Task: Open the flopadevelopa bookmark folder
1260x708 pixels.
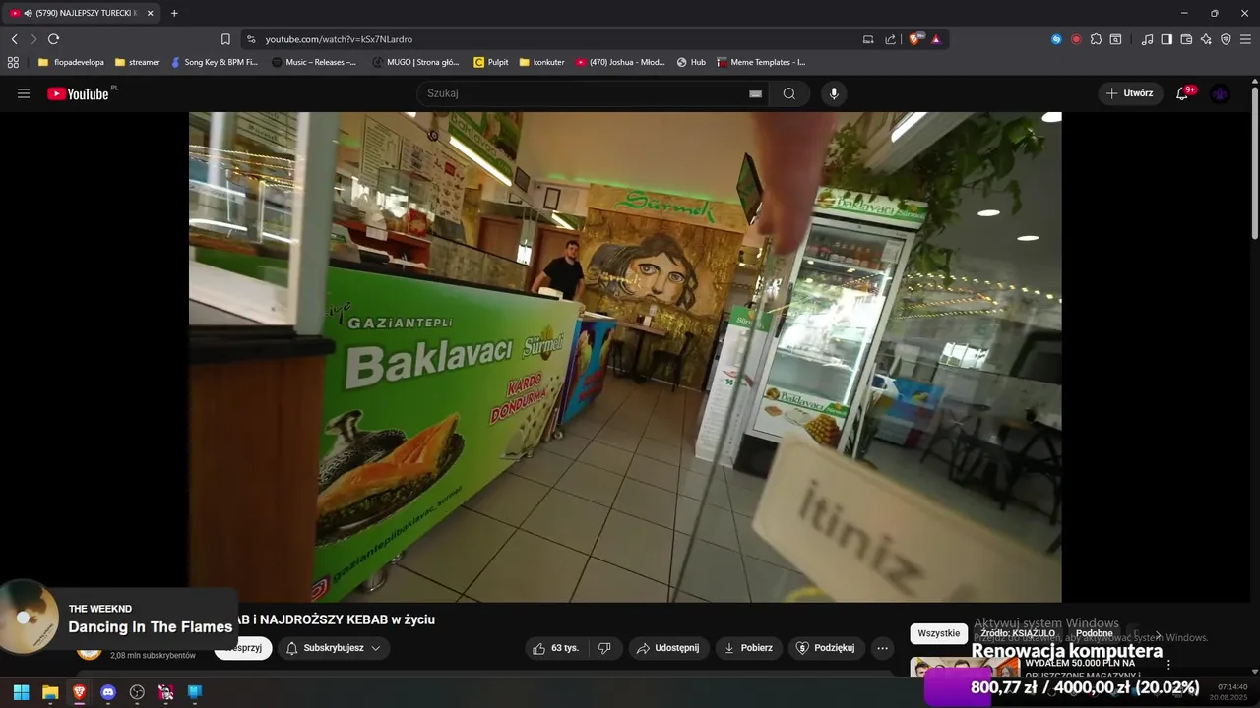Action: point(71,62)
